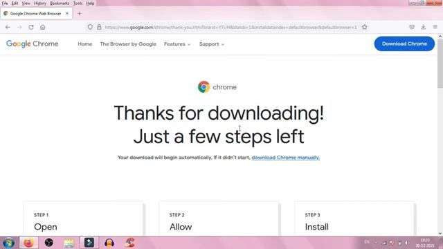Image resolution: width=443 pixels, height=249 pixels.
Task: Show hidden system tray icons
Action: point(376,243)
